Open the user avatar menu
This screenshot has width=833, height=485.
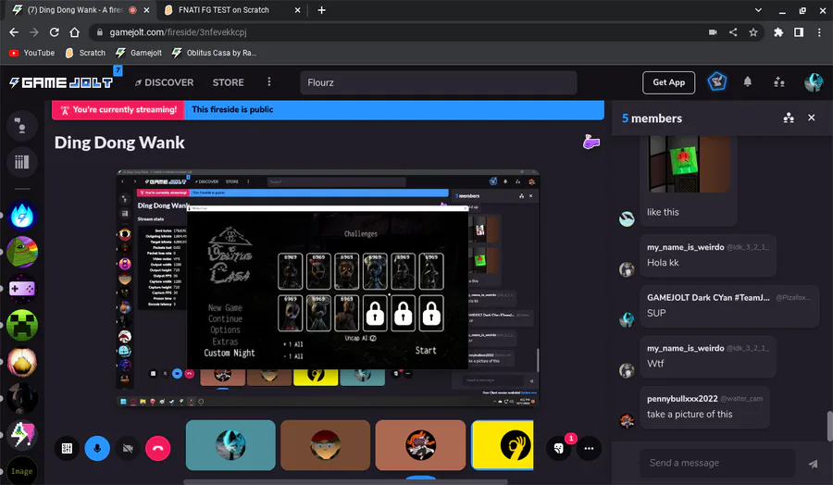click(x=814, y=81)
